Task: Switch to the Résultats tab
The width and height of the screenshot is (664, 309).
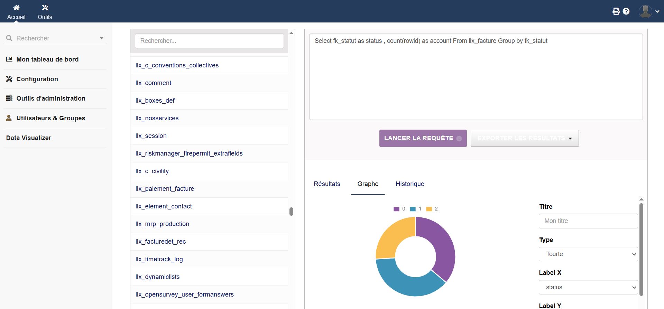Action: click(x=327, y=184)
